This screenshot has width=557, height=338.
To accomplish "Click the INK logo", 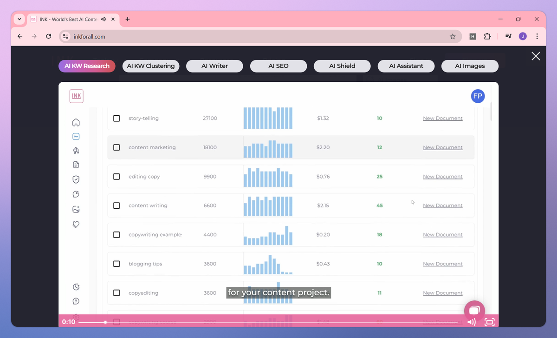I will (x=77, y=96).
